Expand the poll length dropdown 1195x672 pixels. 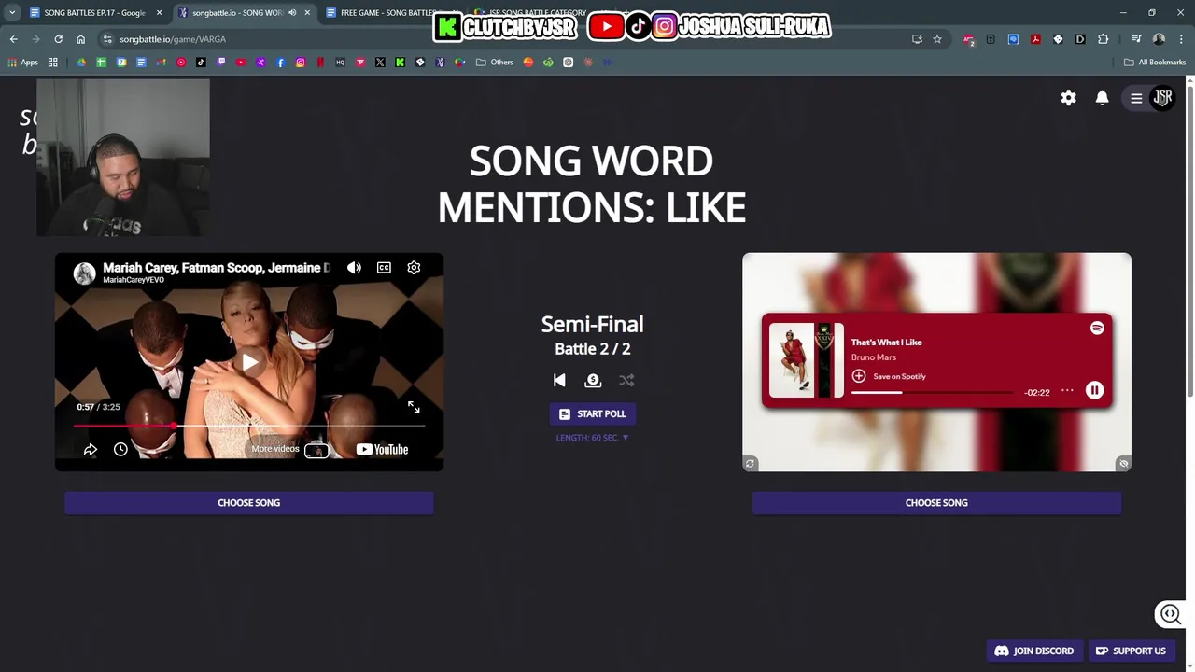[x=593, y=437]
